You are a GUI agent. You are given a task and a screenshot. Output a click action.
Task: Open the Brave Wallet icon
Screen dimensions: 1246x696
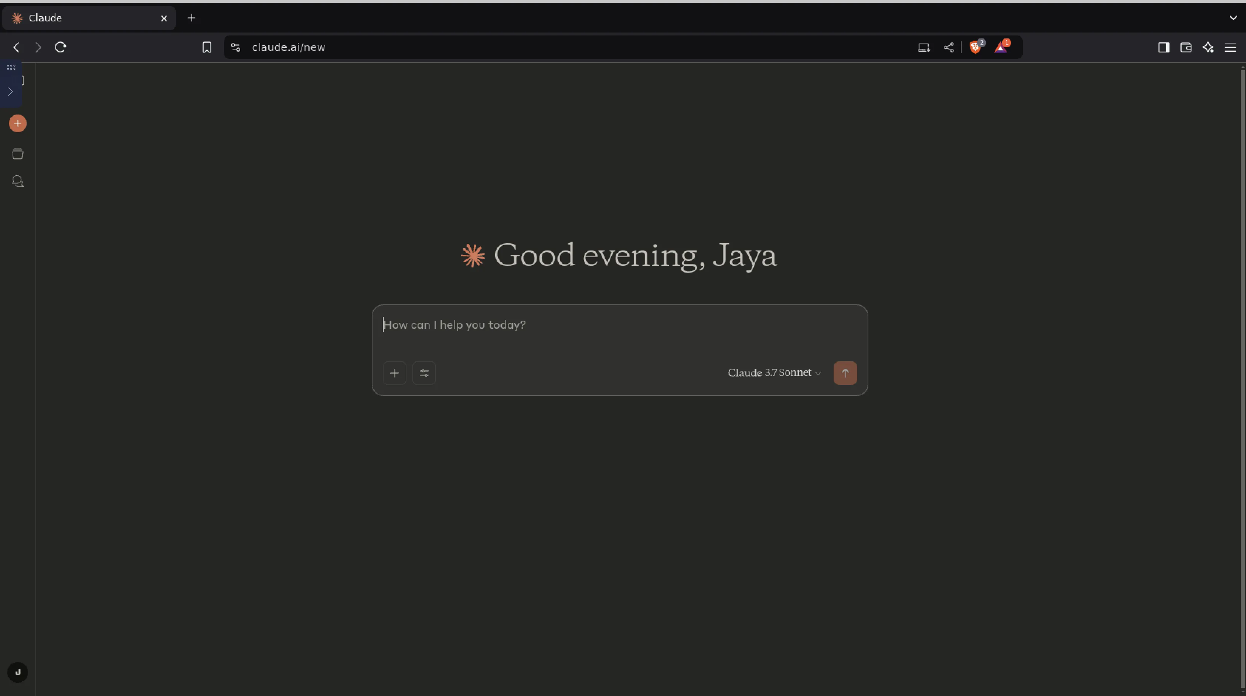coord(1186,47)
